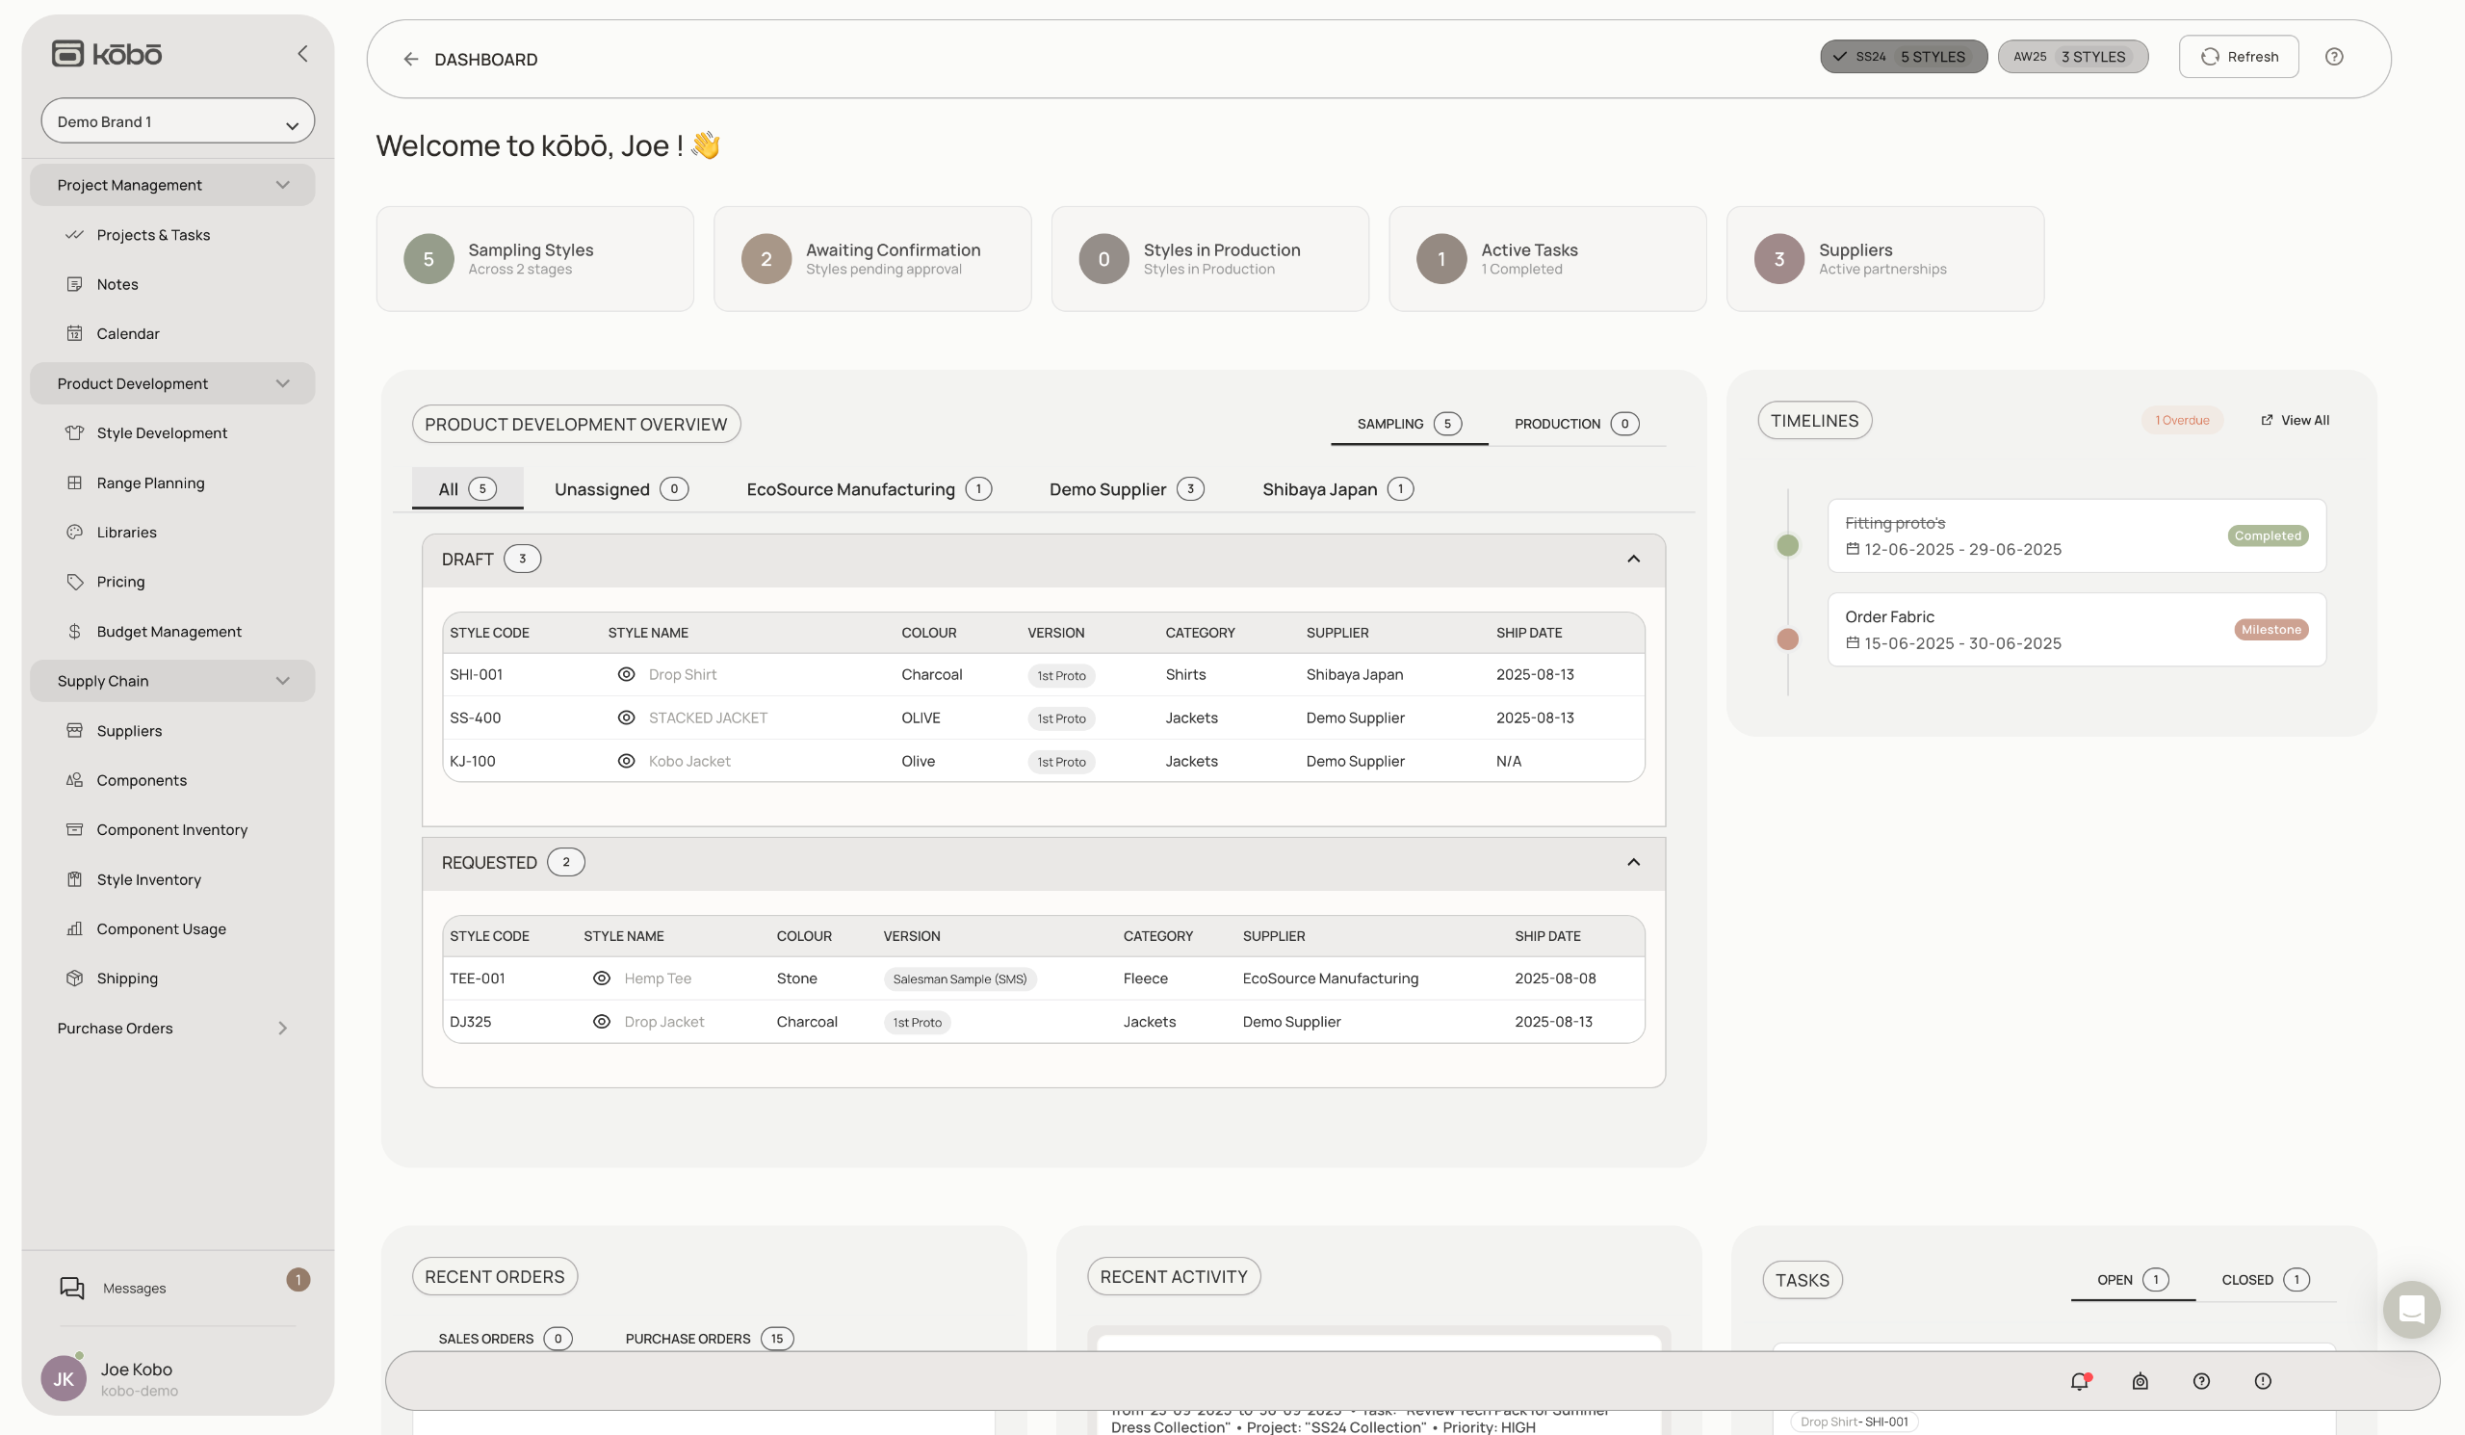
Task: Toggle the AW25 3 Styles season filter
Action: point(2072,57)
